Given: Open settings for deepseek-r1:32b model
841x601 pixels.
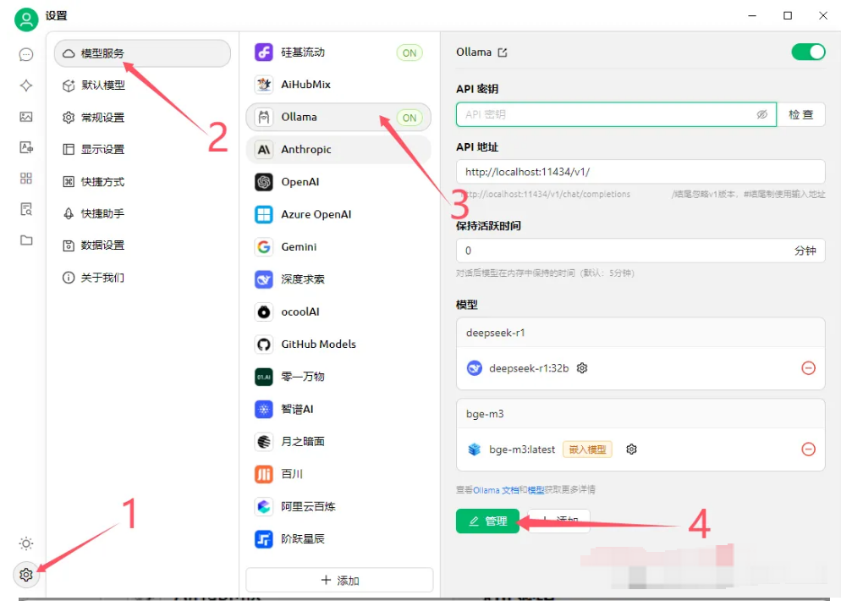Looking at the screenshot, I should [x=582, y=368].
